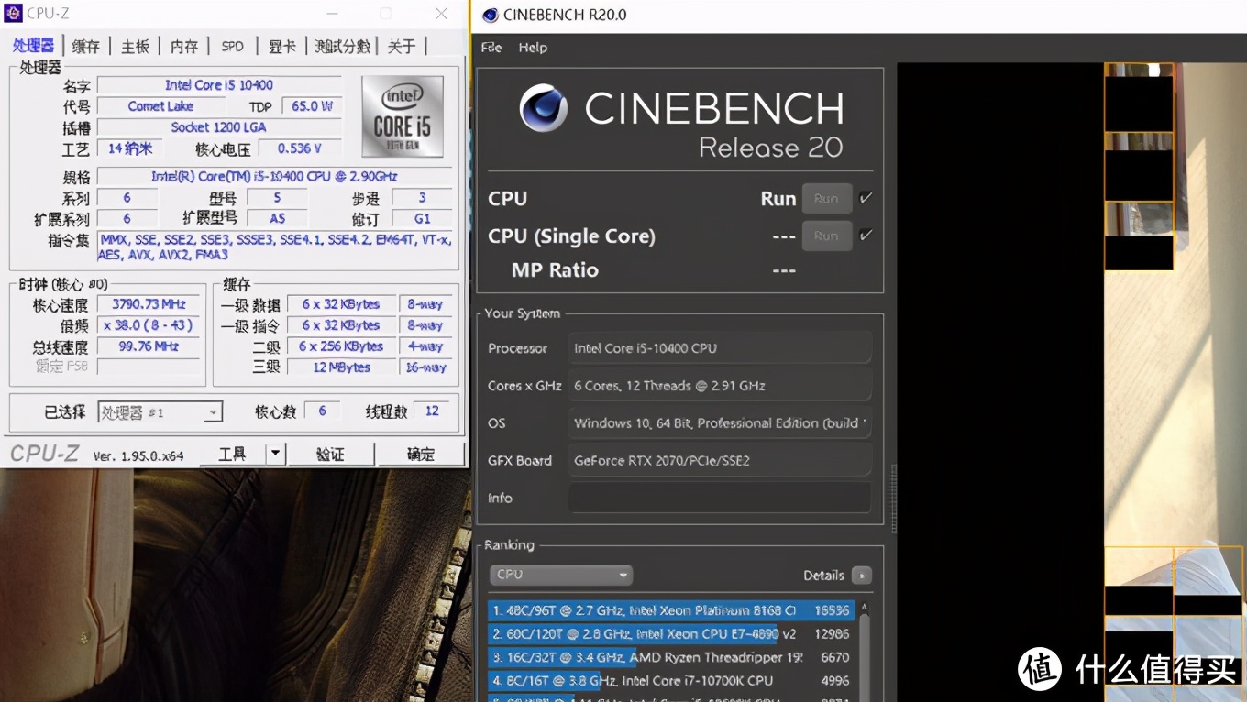Click the CPU-Z version text "Ver. 1.95.0.x64"
The width and height of the screenshot is (1247, 702).
point(138,455)
